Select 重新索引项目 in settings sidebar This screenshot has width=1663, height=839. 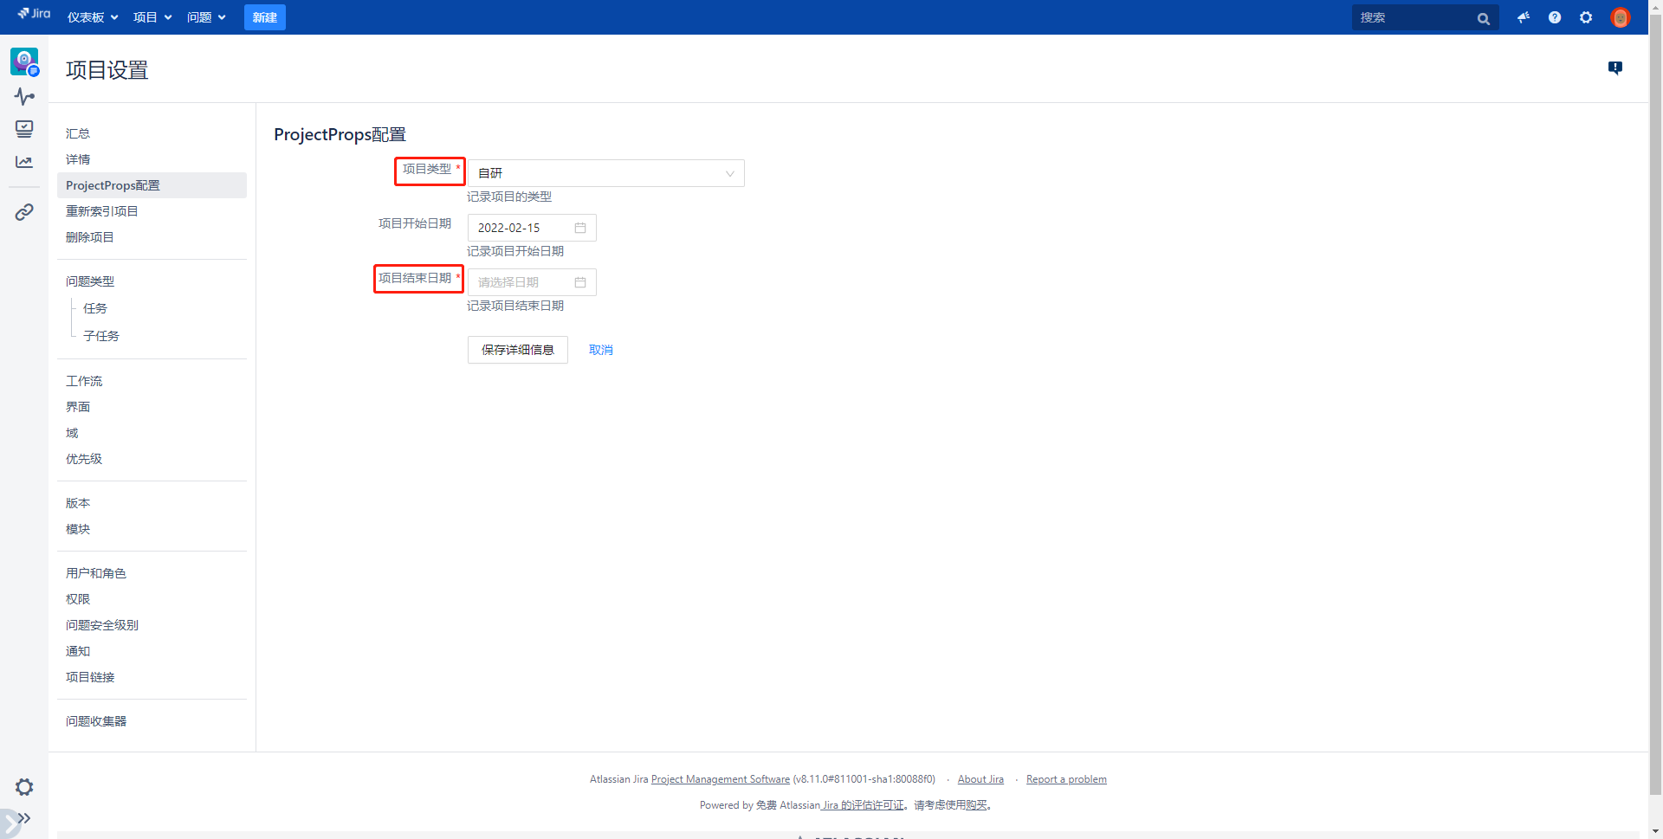pos(102,211)
